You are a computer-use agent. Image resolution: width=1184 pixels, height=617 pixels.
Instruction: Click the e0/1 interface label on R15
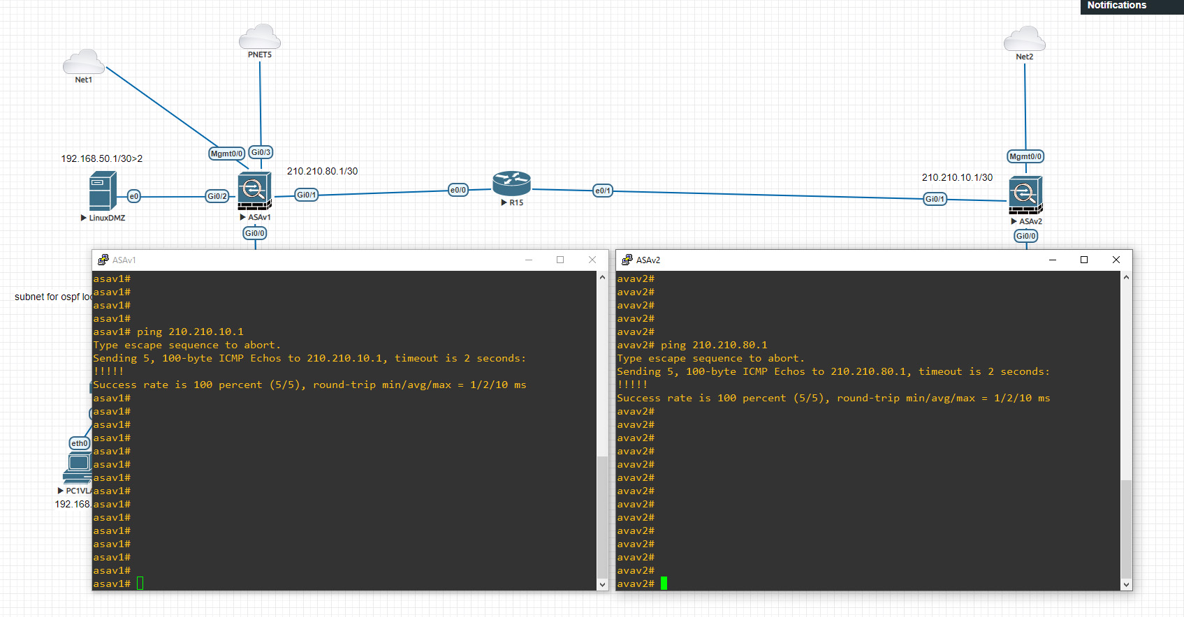(603, 191)
